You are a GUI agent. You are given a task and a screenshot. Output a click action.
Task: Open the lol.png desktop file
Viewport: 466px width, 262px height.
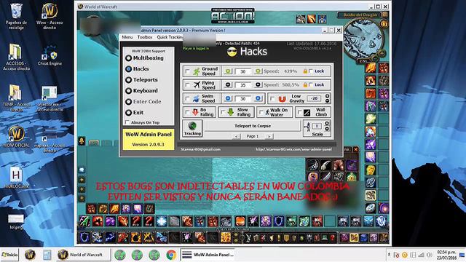(16, 222)
